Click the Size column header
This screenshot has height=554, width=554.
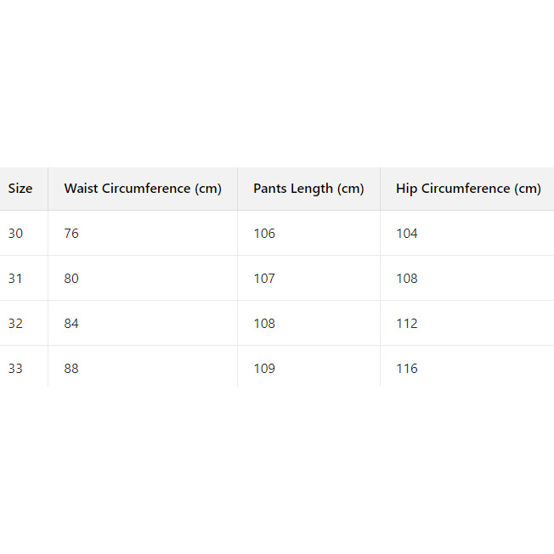(x=20, y=189)
